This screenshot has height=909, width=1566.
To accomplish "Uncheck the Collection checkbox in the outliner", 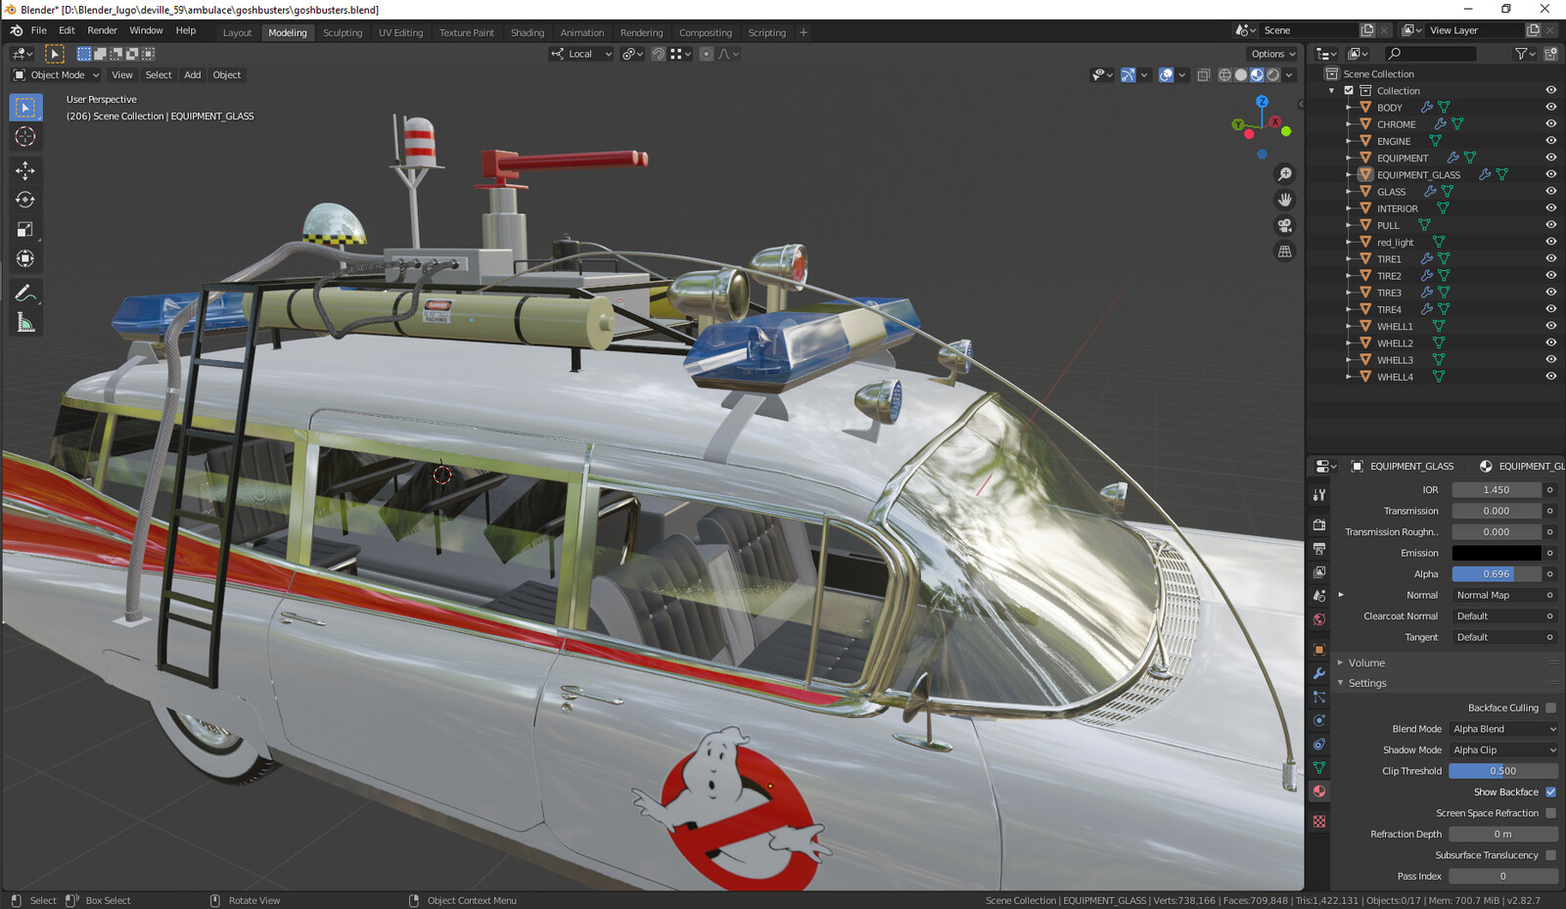I will tap(1349, 91).
